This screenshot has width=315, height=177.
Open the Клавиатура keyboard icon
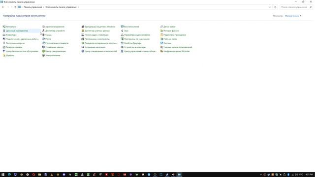4,35
